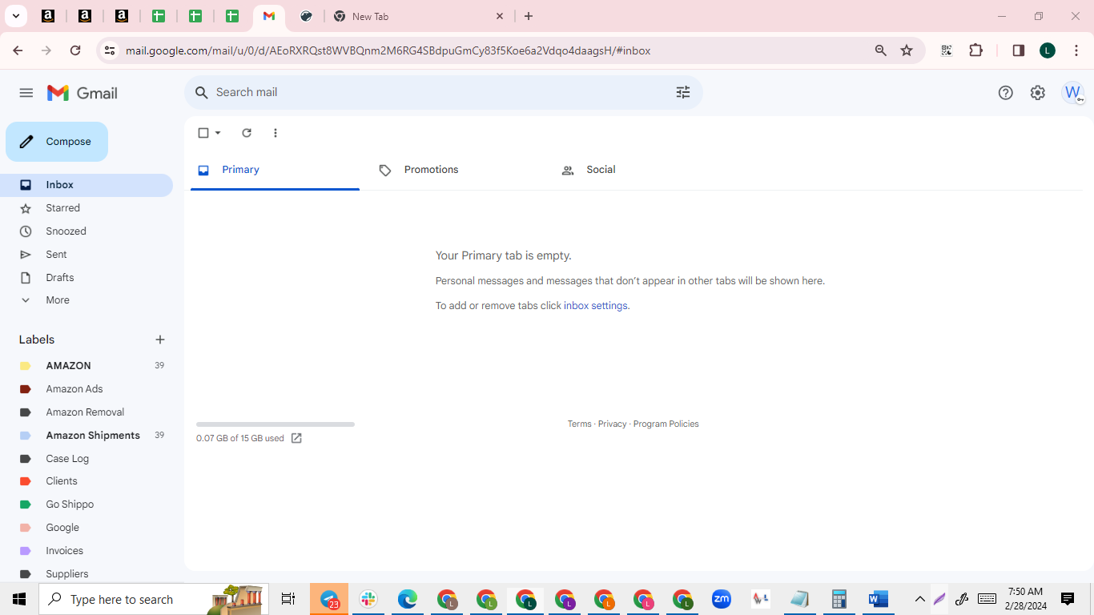The height and width of the screenshot is (615, 1094).
Task: Open the browser Extensions puzzle icon
Action: point(975,50)
